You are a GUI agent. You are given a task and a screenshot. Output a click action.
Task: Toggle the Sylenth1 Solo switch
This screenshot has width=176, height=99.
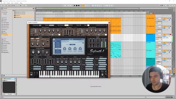click(80, 25)
